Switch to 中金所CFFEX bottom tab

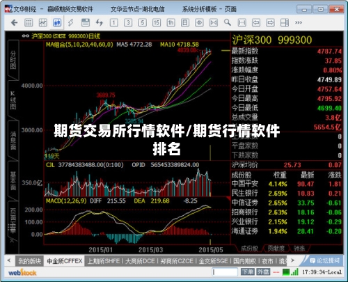click(65, 261)
